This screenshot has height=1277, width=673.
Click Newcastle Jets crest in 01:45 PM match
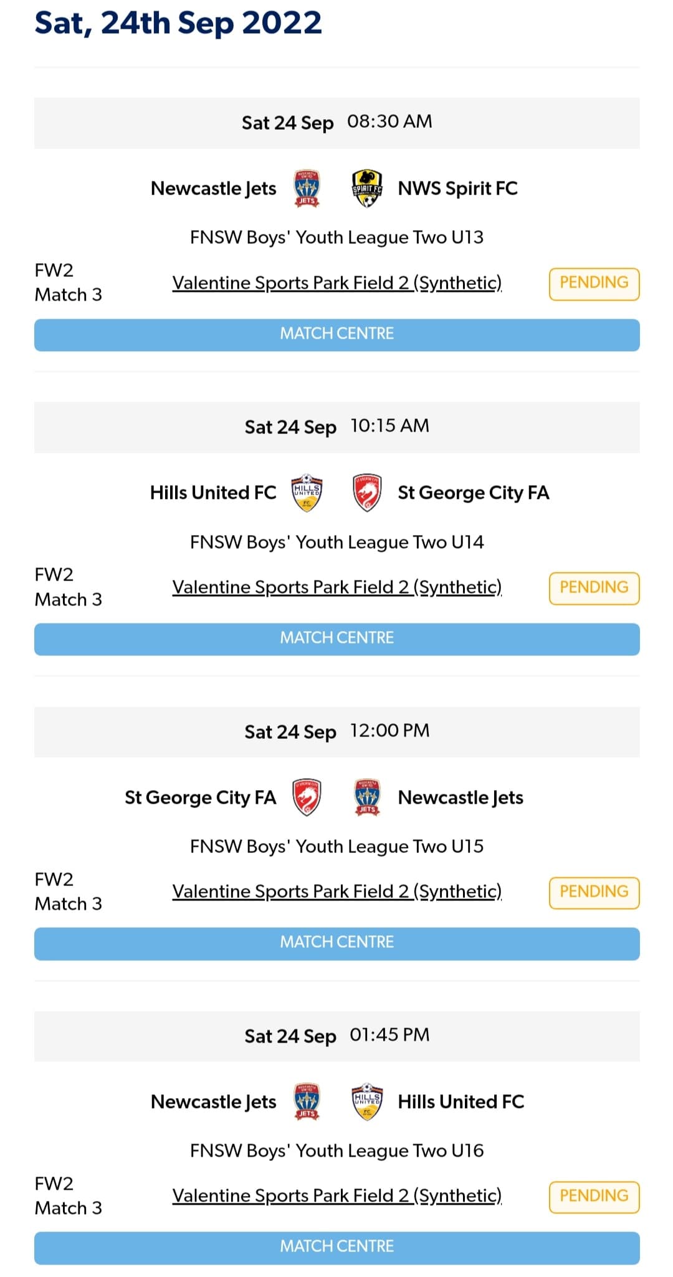[x=307, y=1102]
